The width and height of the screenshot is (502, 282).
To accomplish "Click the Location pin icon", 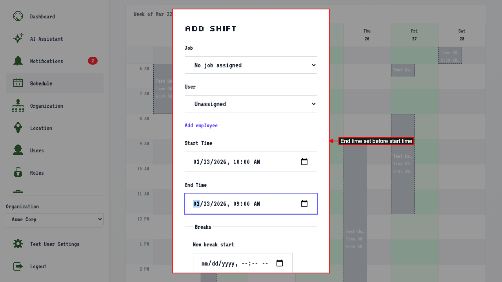I will point(18,128).
